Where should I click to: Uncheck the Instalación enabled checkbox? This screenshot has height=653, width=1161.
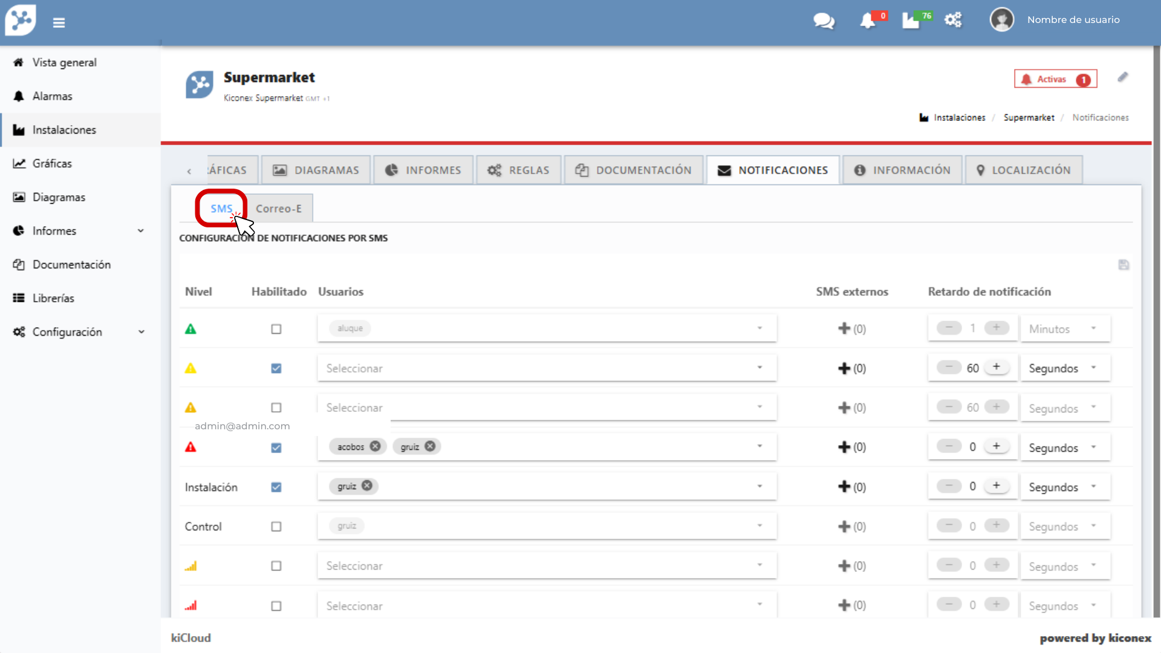coord(276,487)
